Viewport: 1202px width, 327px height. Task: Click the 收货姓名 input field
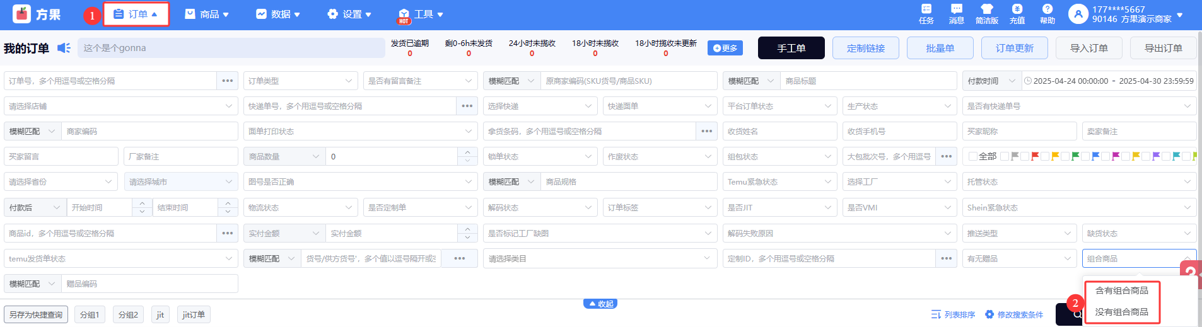[x=779, y=131]
